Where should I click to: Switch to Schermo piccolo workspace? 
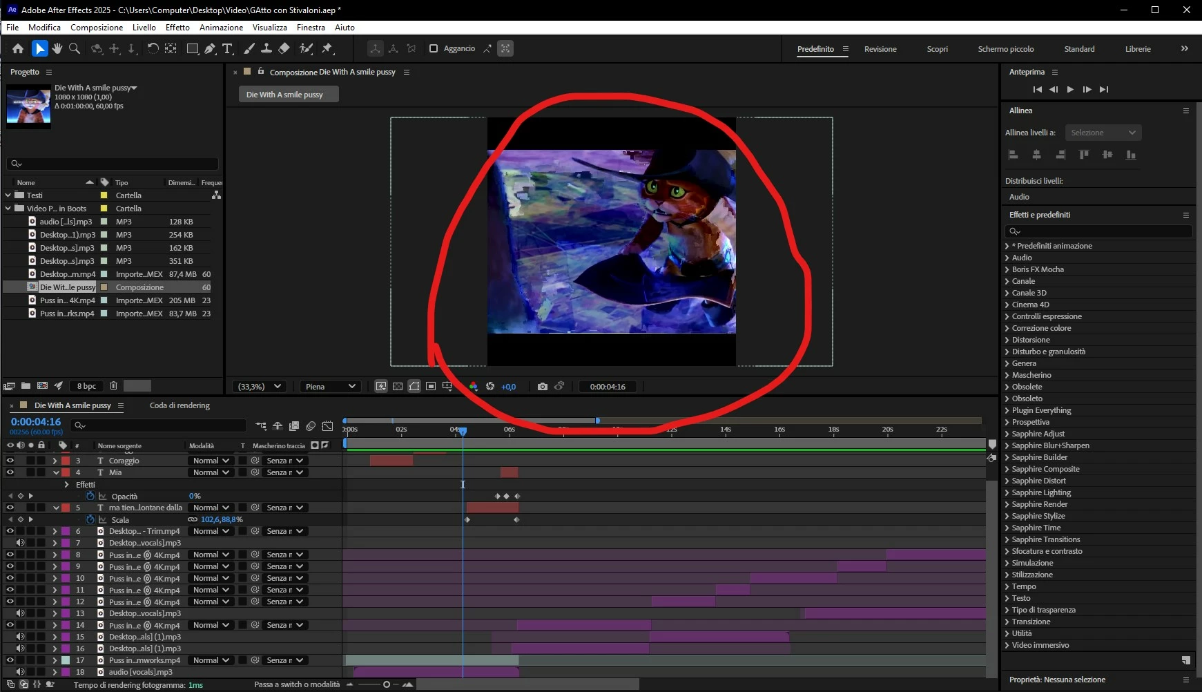pos(1006,49)
